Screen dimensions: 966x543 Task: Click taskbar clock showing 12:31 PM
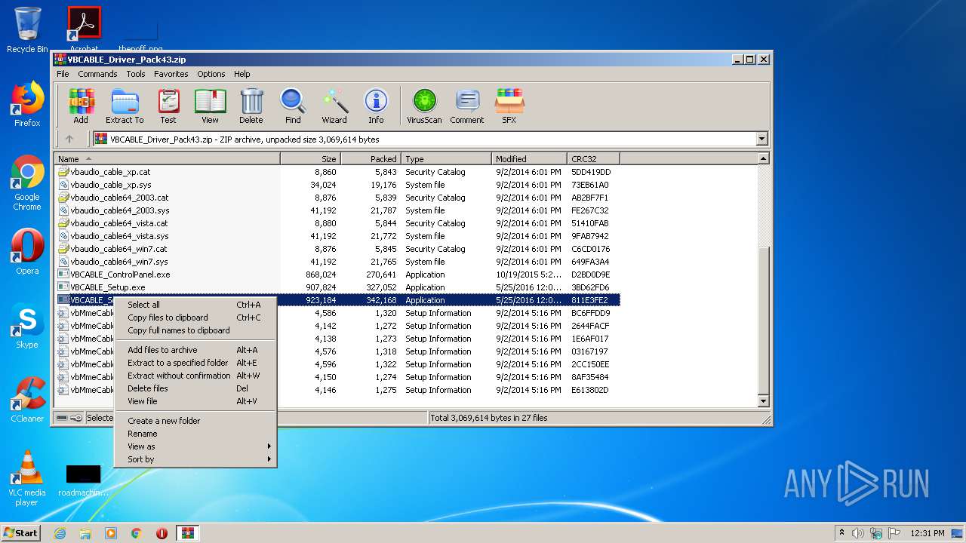(928, 533)
